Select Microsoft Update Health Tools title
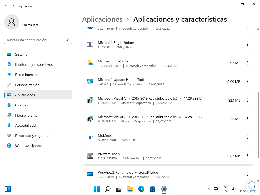260x195 pixels. point(122,80)
